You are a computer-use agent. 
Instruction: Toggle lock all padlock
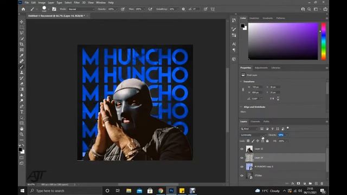point(267,141)
